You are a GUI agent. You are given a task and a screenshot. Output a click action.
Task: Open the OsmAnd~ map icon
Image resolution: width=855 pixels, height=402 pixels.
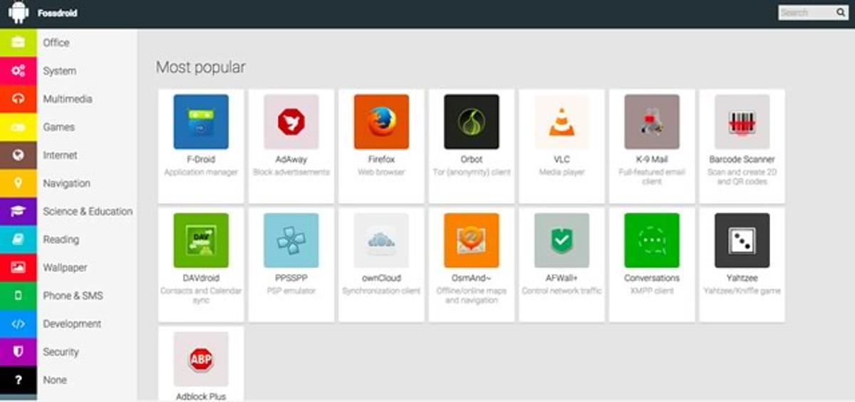point(472,240)
